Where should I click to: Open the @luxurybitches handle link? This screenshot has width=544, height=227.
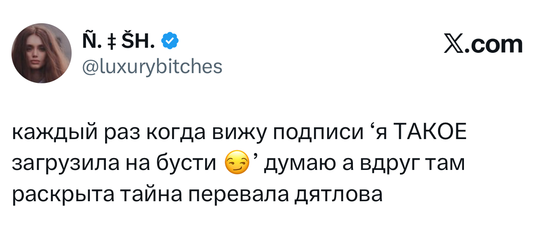tap(151, 66)
